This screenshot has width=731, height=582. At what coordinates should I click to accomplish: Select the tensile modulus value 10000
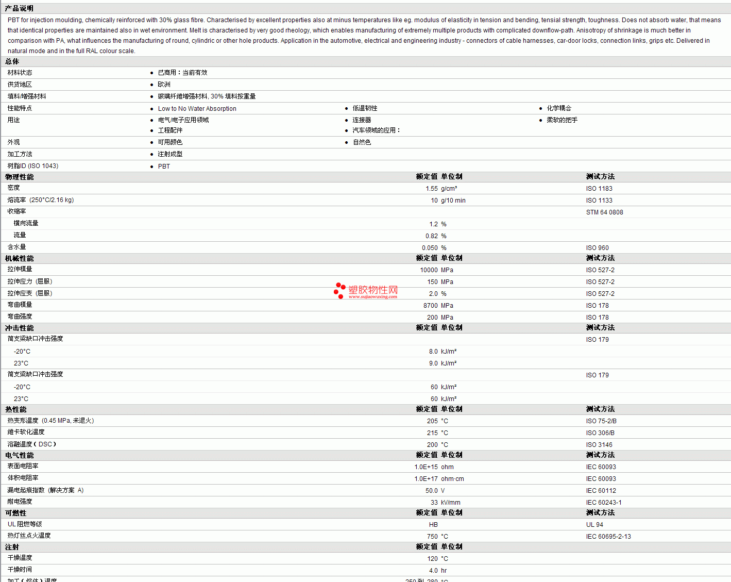pyautogui.click(x=429, y=270)
